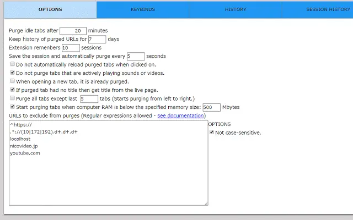Enable 'Do not automatically reload purged tabs' checkbox
Viewport: 353px width, 220px height.
(x=12, y=64)
